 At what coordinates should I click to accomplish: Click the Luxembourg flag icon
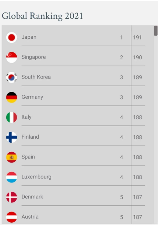point(11,177)
